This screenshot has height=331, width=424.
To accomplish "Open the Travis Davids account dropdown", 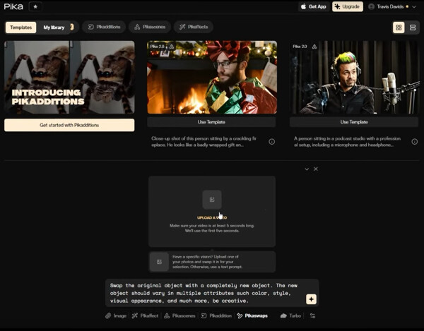I will coord(392,6).
